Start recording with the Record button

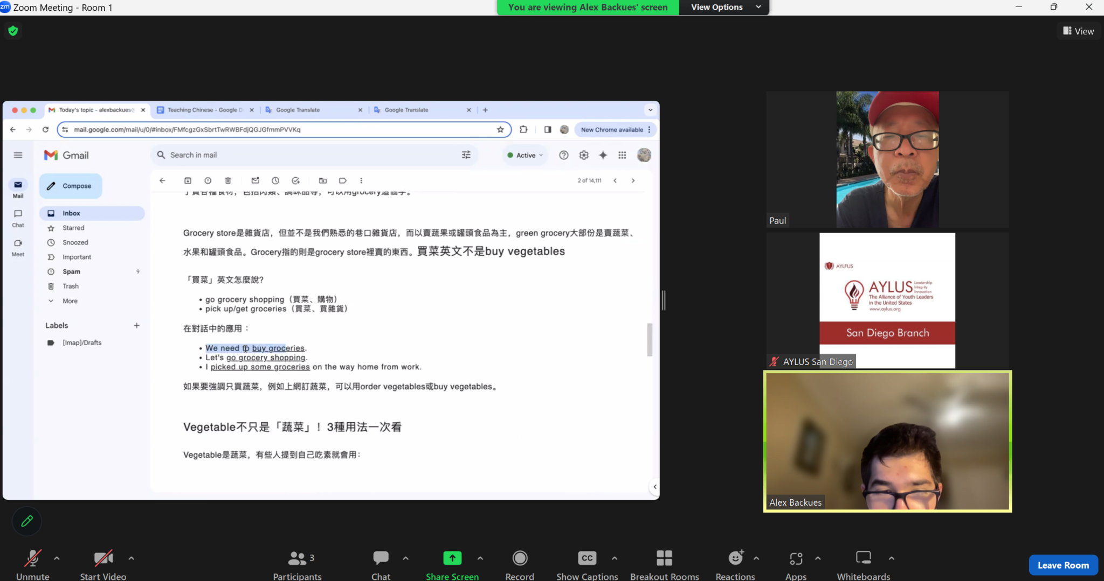pos(520,564)
